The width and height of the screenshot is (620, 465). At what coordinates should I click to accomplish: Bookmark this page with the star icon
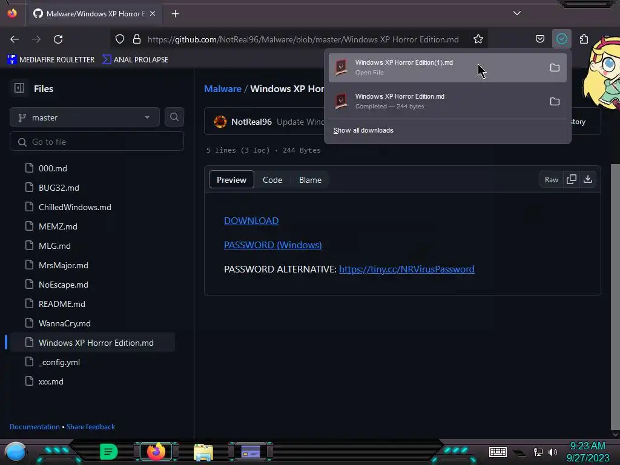pos(478,39)
